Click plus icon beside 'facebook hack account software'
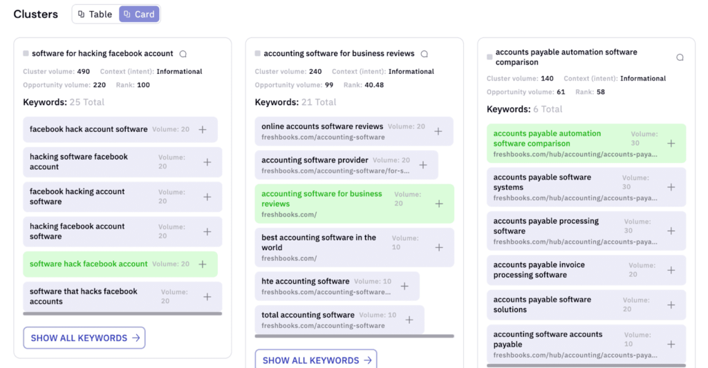708x368 pixels. click(x=203, y=129)
